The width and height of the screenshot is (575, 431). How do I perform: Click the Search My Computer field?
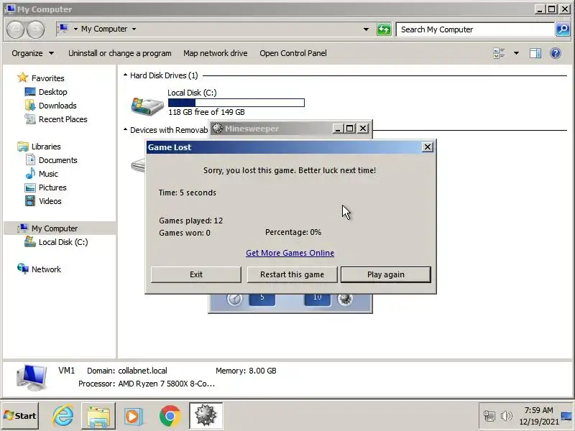[476, 29]
